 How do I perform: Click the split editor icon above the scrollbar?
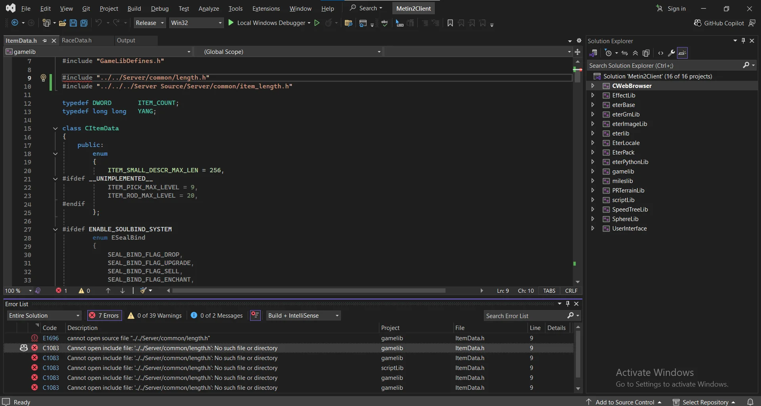coord(577,52)
